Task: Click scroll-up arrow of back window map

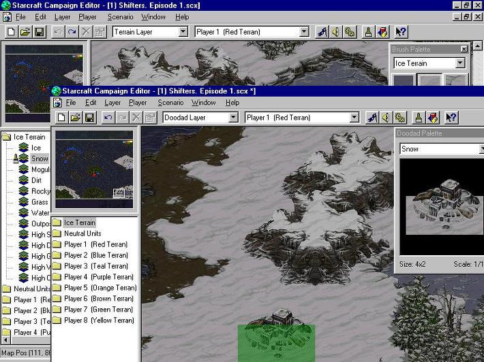Action: (x=477, y=46)
